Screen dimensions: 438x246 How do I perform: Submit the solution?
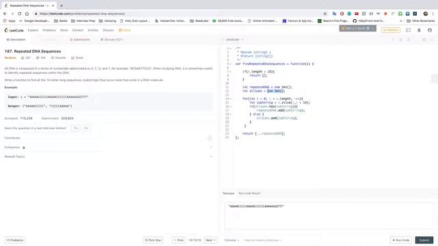[x=424, y=240]
